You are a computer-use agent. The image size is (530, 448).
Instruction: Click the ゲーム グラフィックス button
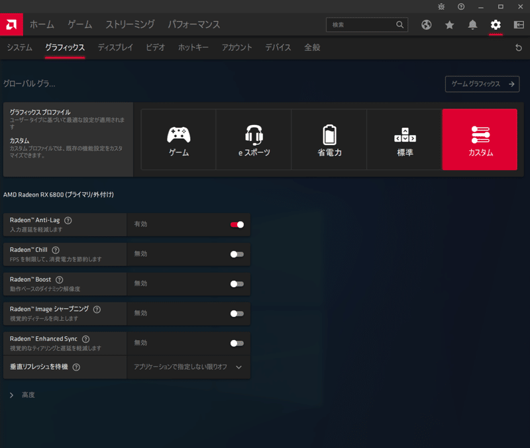pos(482,84)
